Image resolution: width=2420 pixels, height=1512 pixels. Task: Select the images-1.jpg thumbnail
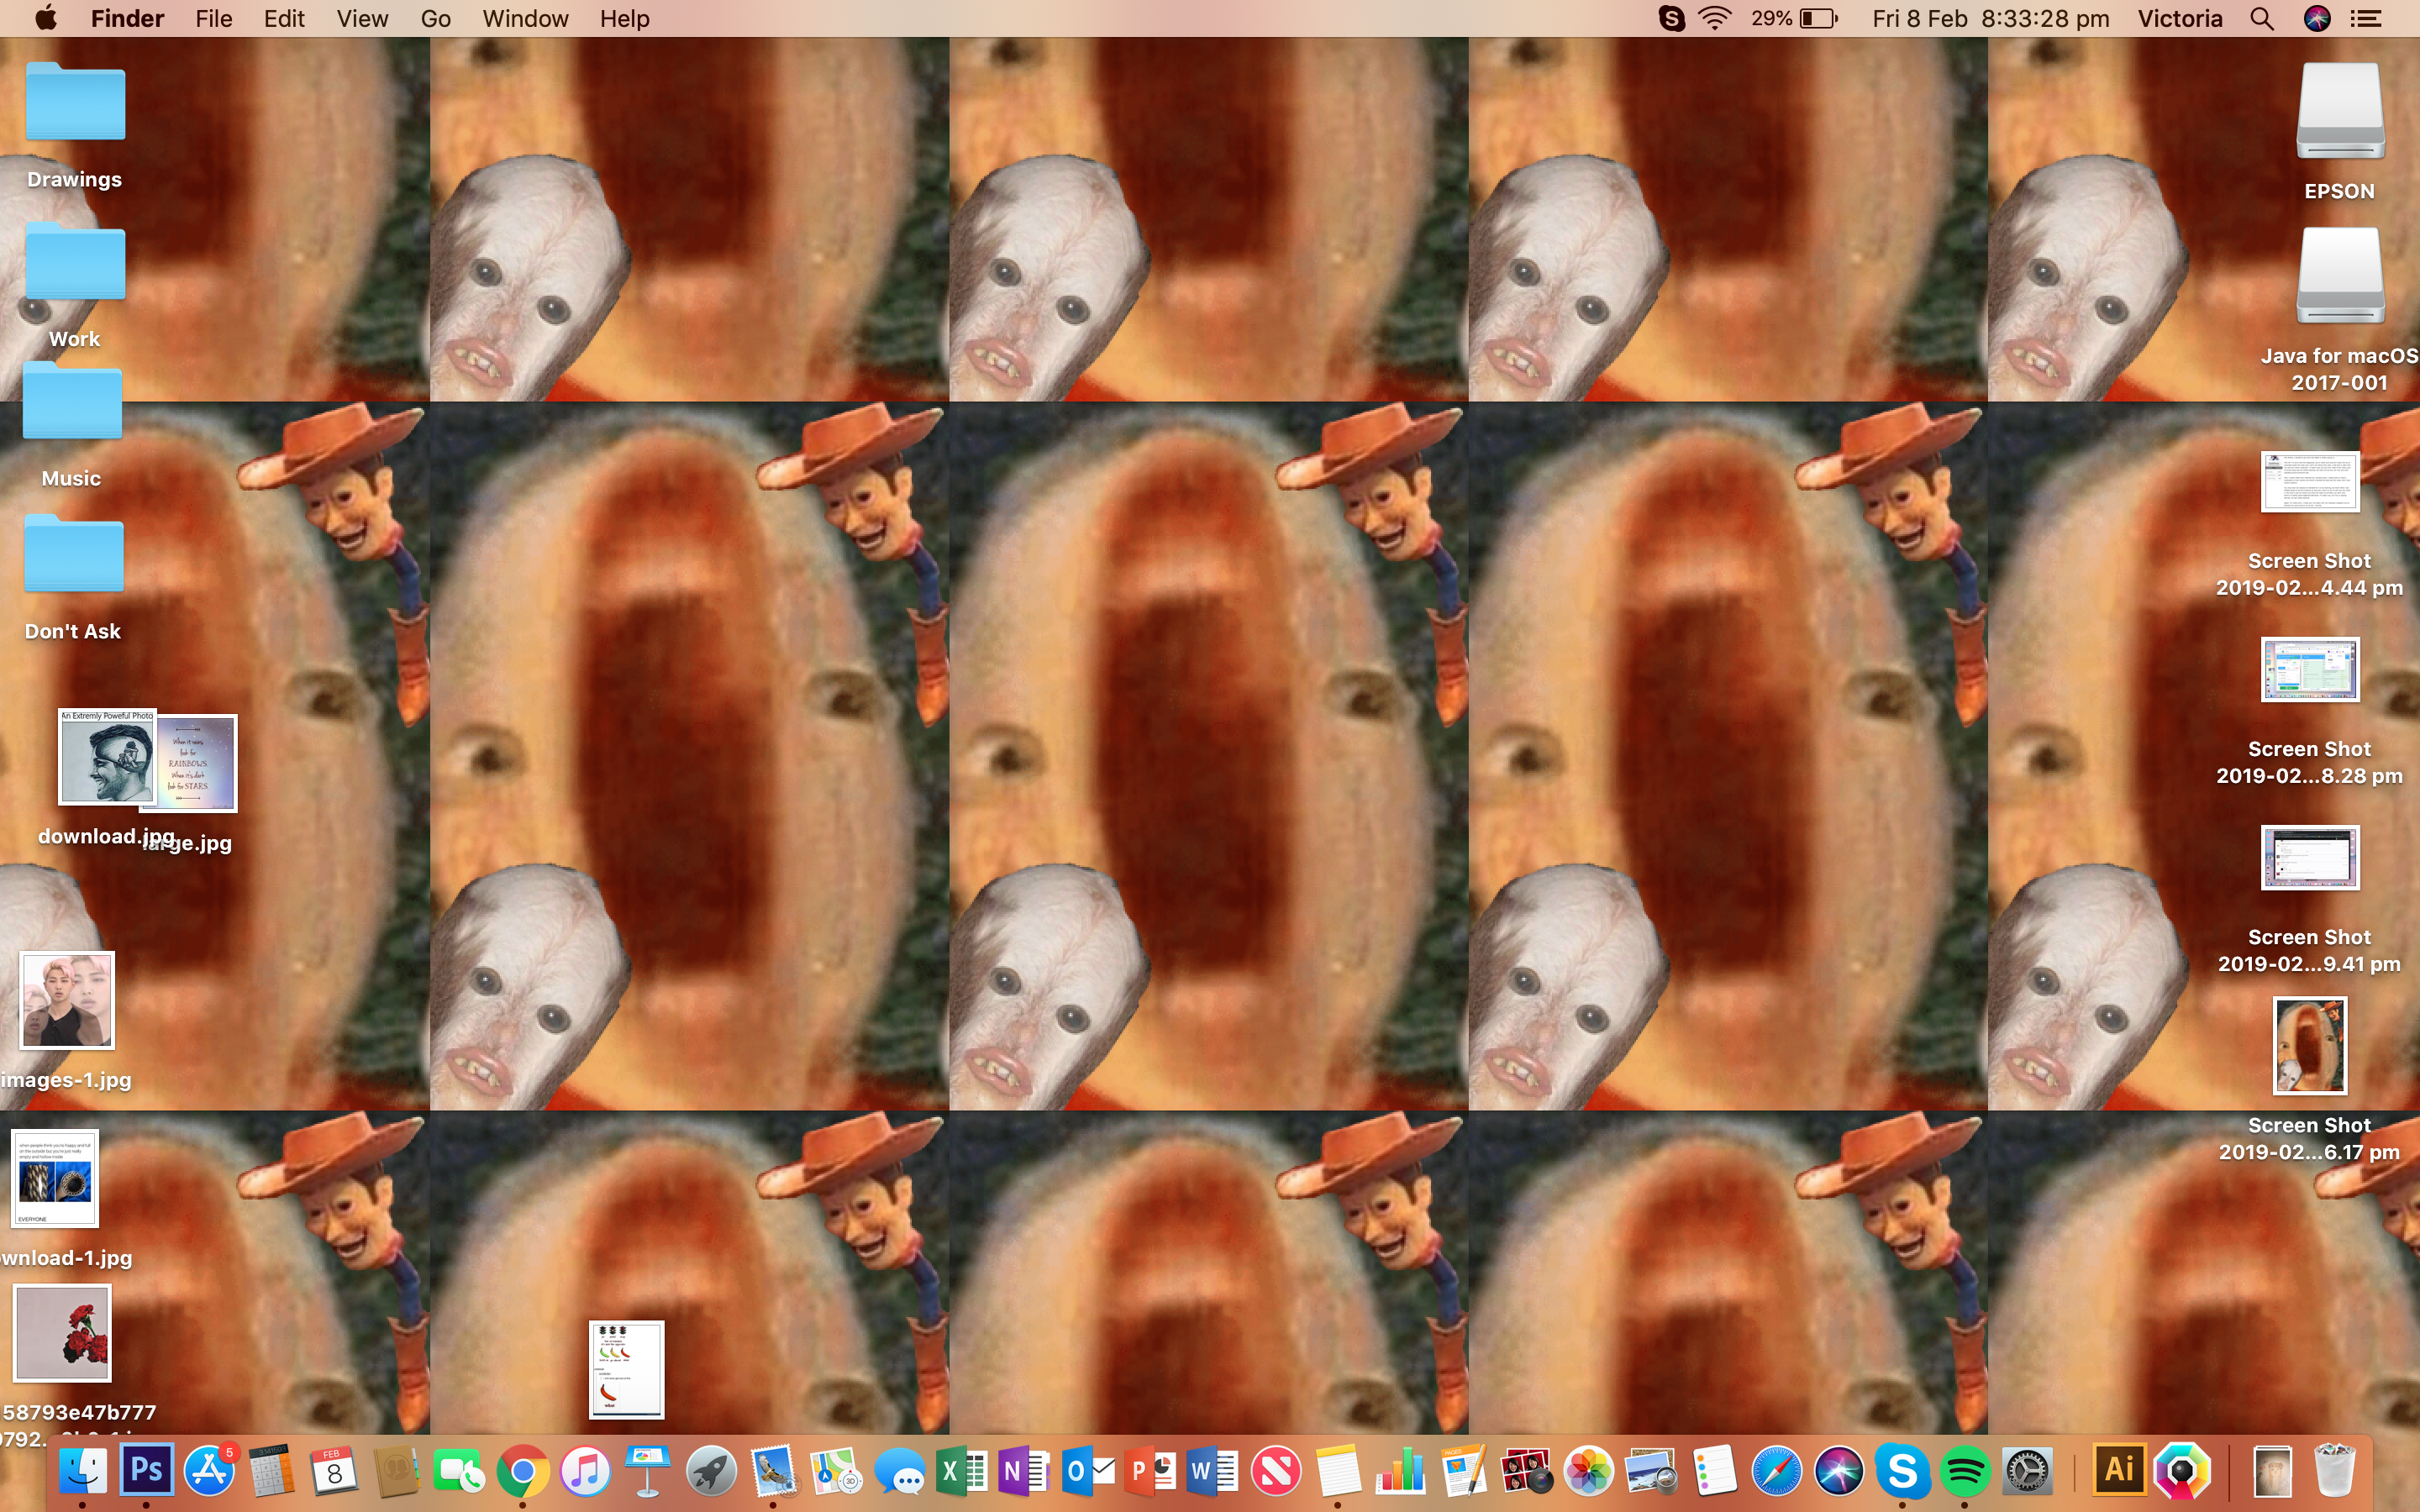[x=67, y=1000]
